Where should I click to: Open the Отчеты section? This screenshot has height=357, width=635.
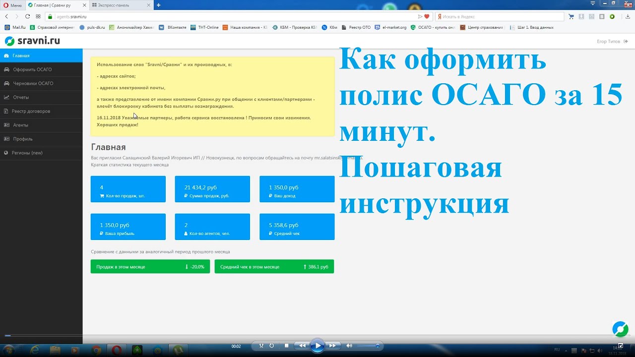click(41, 97)
